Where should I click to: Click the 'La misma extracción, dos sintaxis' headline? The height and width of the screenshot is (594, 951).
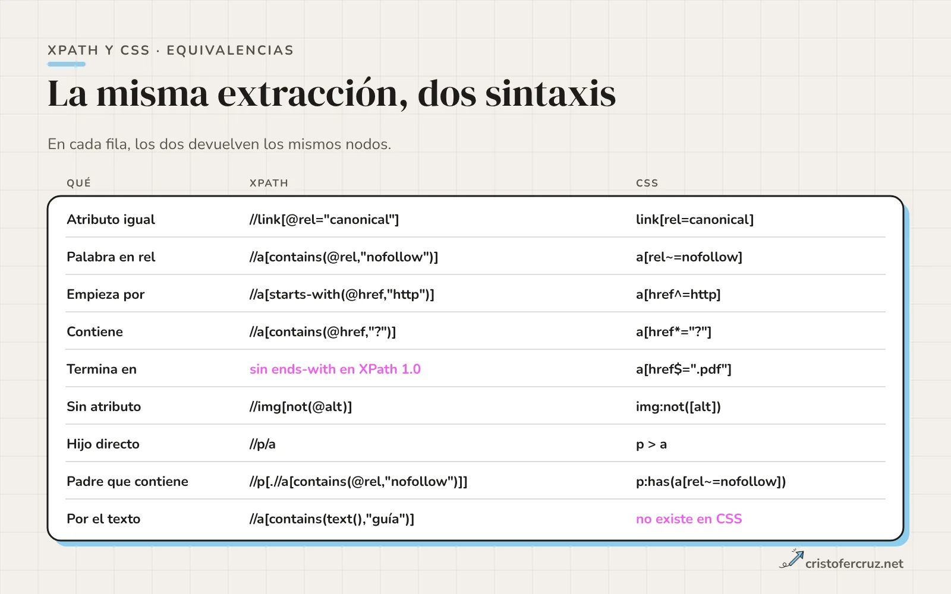click(332, 94)
